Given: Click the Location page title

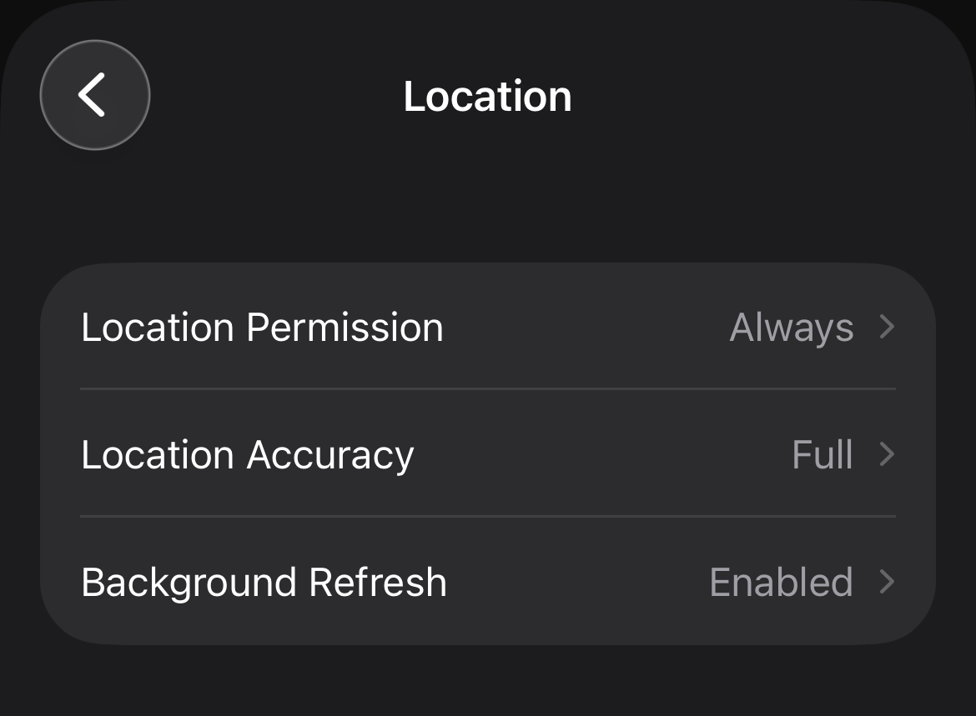Looking at the screenshot, I should pyautogui.click(x=487, y=97).
